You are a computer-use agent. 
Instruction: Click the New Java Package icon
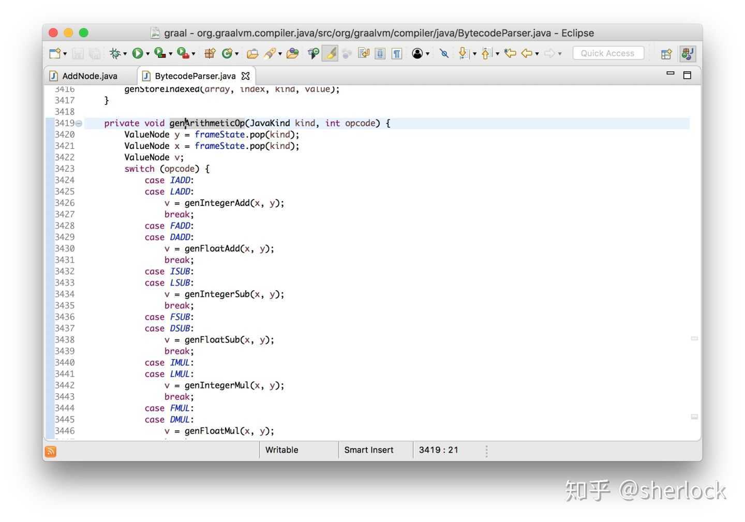(210, 53)
